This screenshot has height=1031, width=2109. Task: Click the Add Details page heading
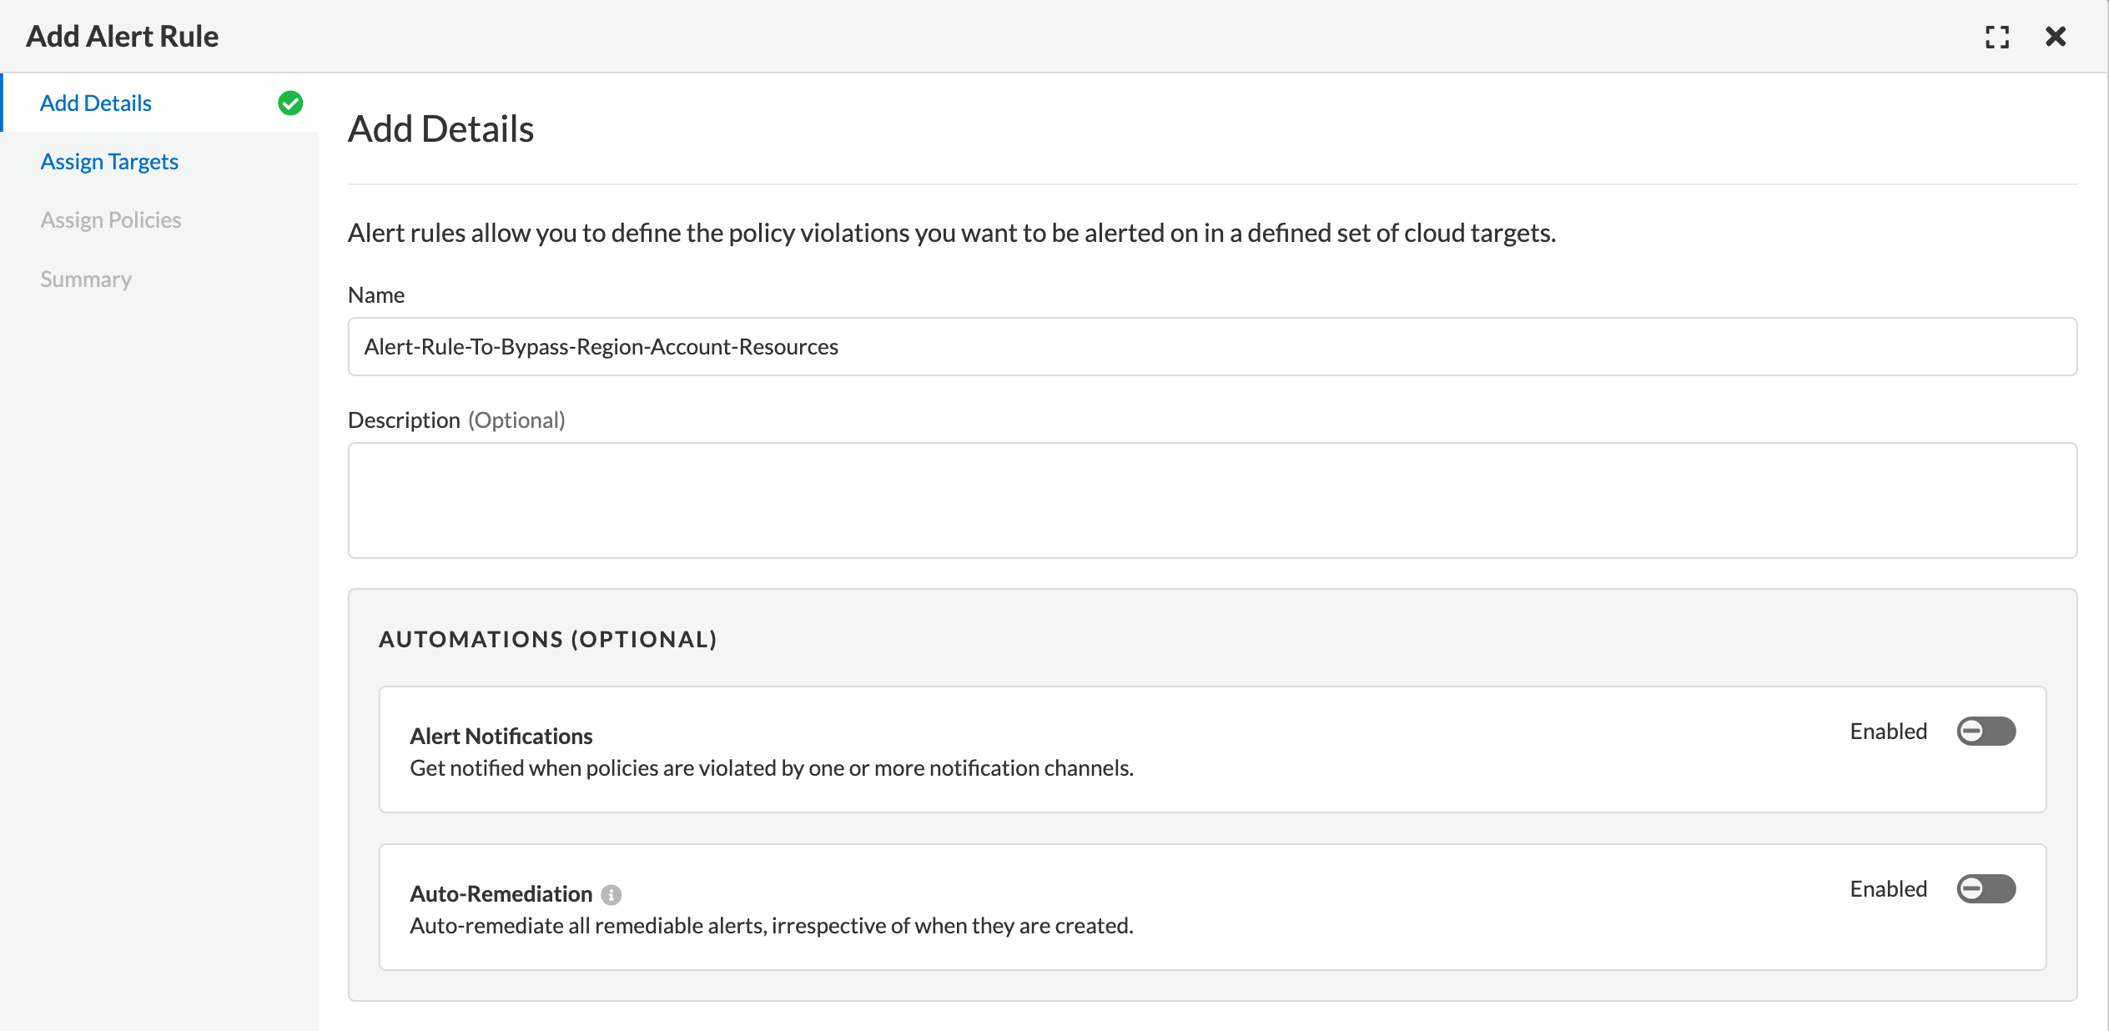pos(440,129)
